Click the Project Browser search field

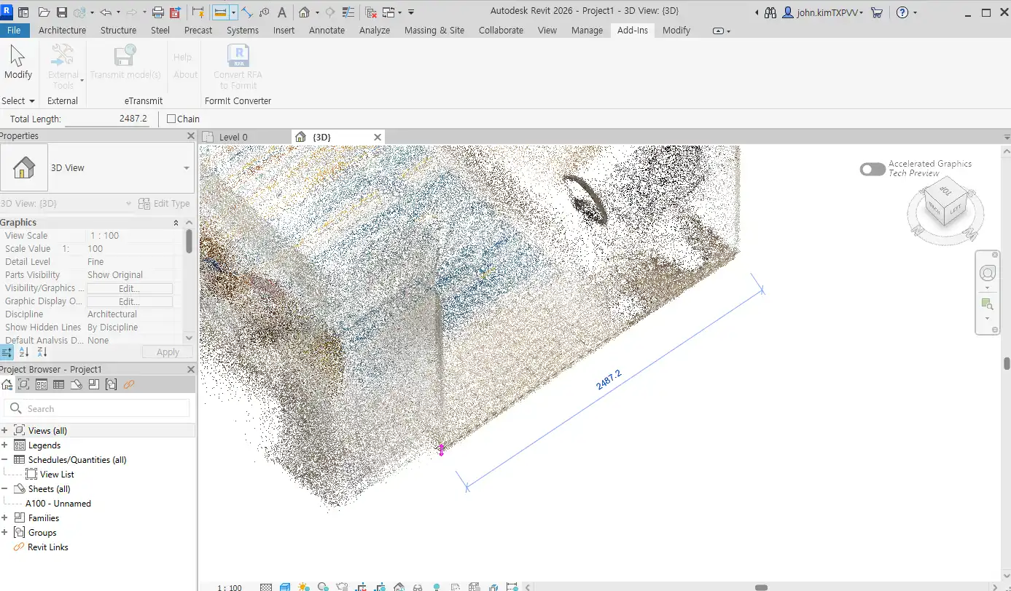pyautogui.click(x=102, y=408)
